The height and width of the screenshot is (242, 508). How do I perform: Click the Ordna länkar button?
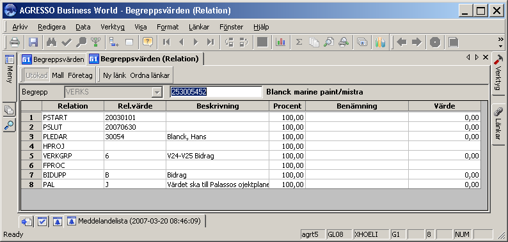point(150,75)
